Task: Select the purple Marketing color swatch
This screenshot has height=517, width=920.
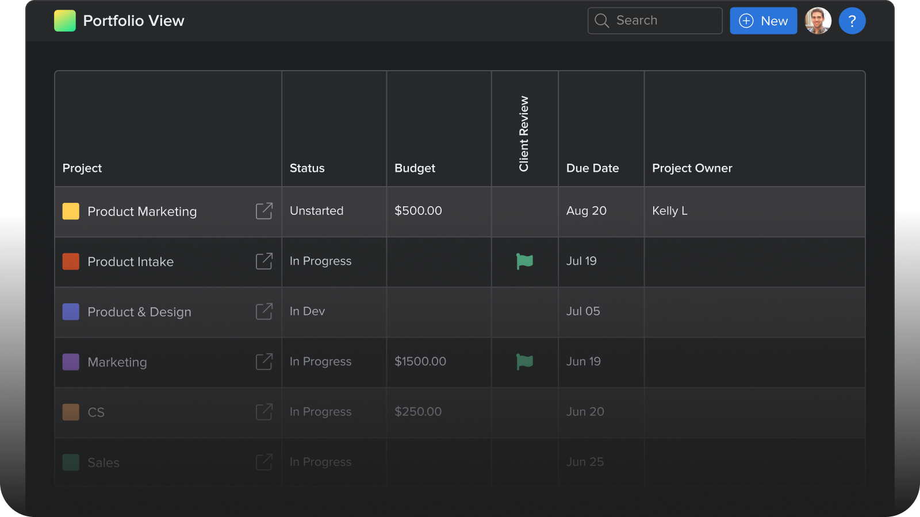Action: coord(71,362)
